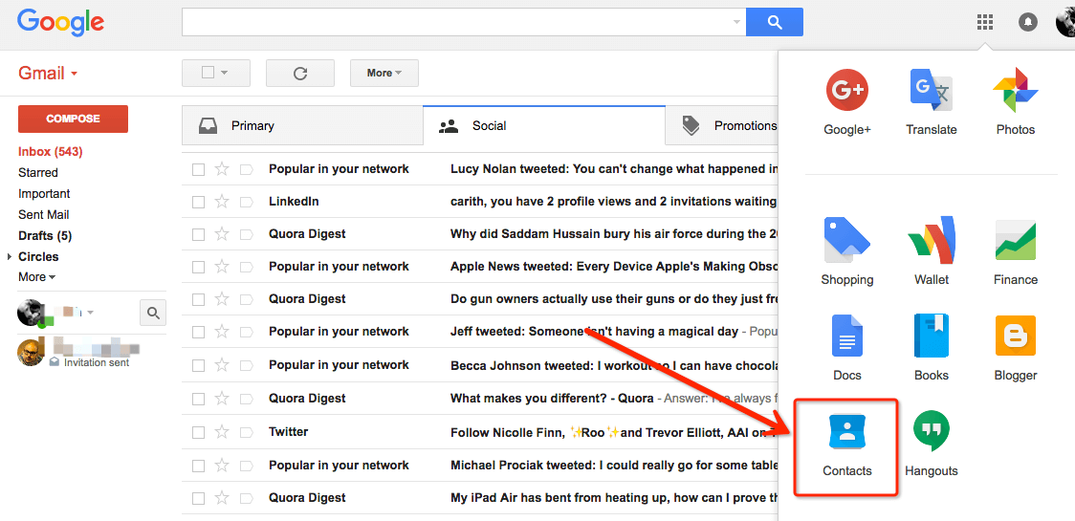Mark the Jeff tweeted email as important
1075x521 pixels.
pos(246,332)
